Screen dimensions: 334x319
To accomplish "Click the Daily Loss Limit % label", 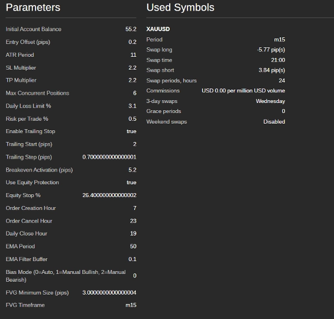I will 28,106.
